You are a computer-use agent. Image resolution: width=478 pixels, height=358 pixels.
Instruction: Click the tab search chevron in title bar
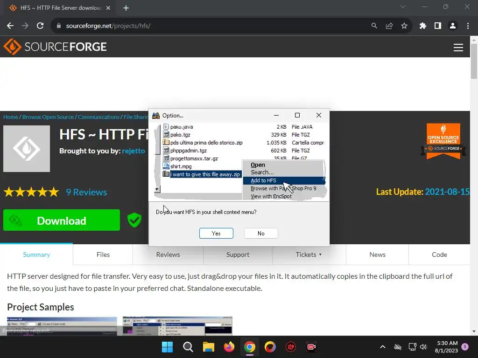403,7
